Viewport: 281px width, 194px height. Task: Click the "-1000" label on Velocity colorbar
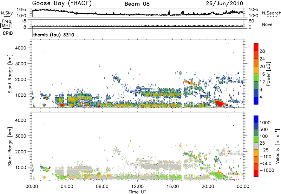click(267, 170)
